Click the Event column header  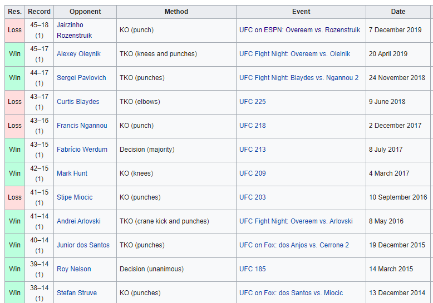tap(301, 12)
